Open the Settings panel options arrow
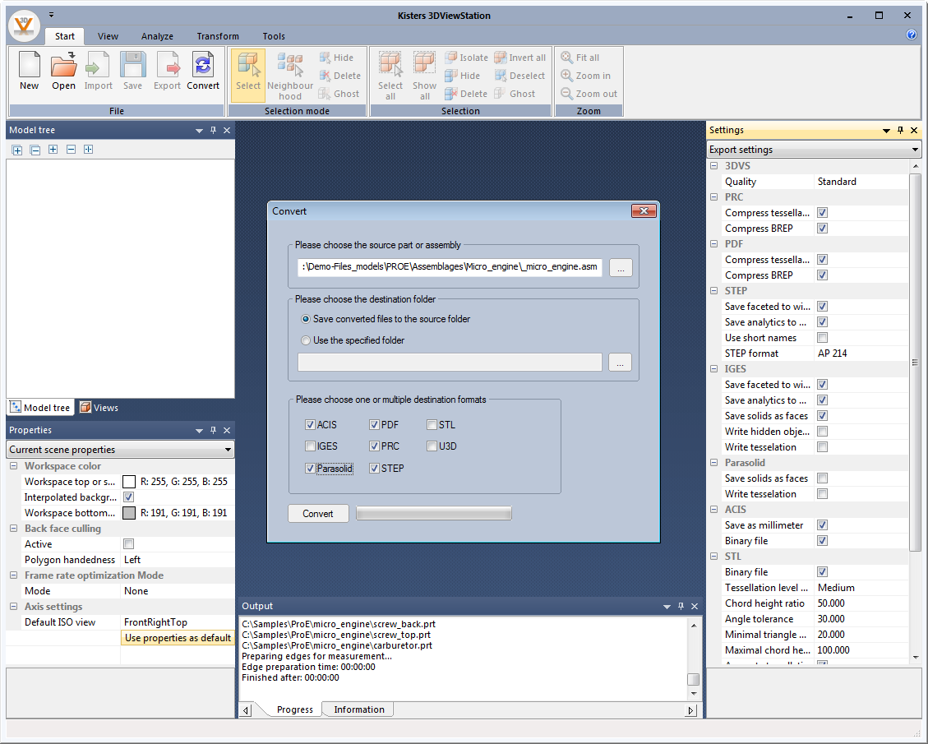 coord(886,131)
